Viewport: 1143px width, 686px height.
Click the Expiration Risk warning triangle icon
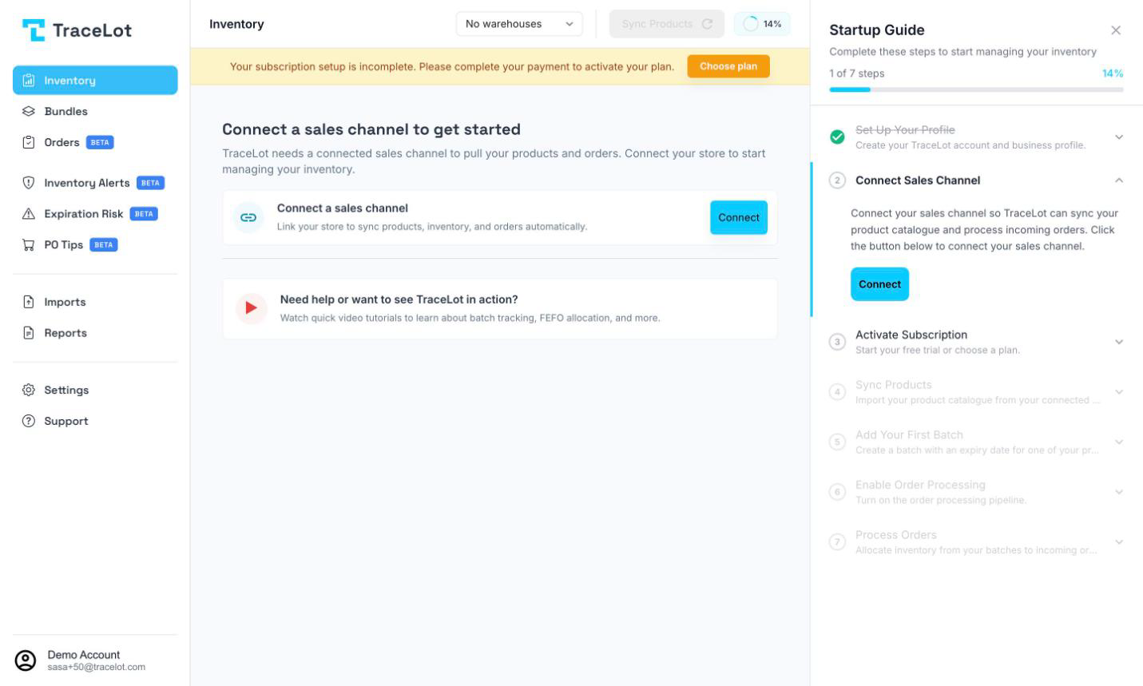click(29, 213)
